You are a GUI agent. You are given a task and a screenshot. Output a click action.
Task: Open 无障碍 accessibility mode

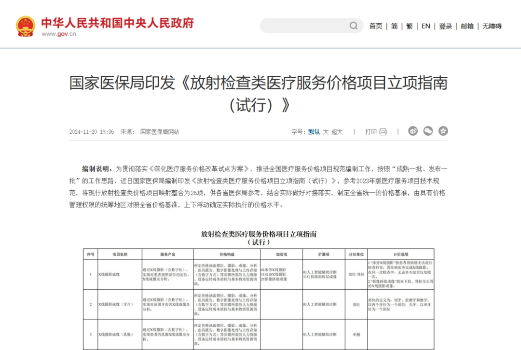(x=492, y=26)
